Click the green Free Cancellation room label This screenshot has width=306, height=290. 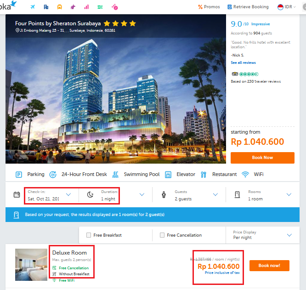point(74,268)
